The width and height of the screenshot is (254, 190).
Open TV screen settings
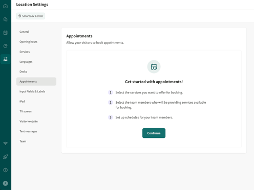(x=36, y=111)
